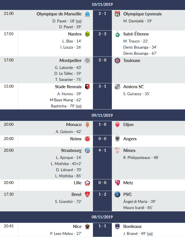Click the Strasbourg club crest
Screen dimensions: 185x237
coord(87,151)
